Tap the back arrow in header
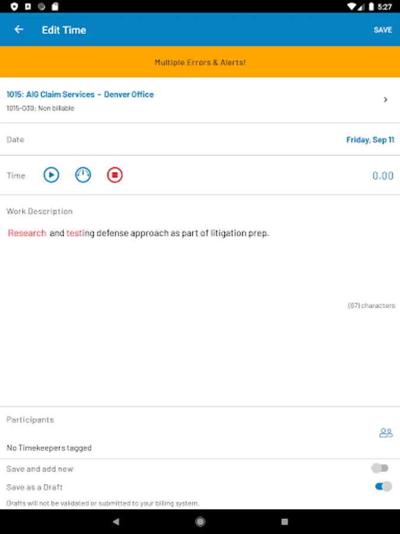Image resolution: width=400 pixels, height=534 pixels. (19, 30)
